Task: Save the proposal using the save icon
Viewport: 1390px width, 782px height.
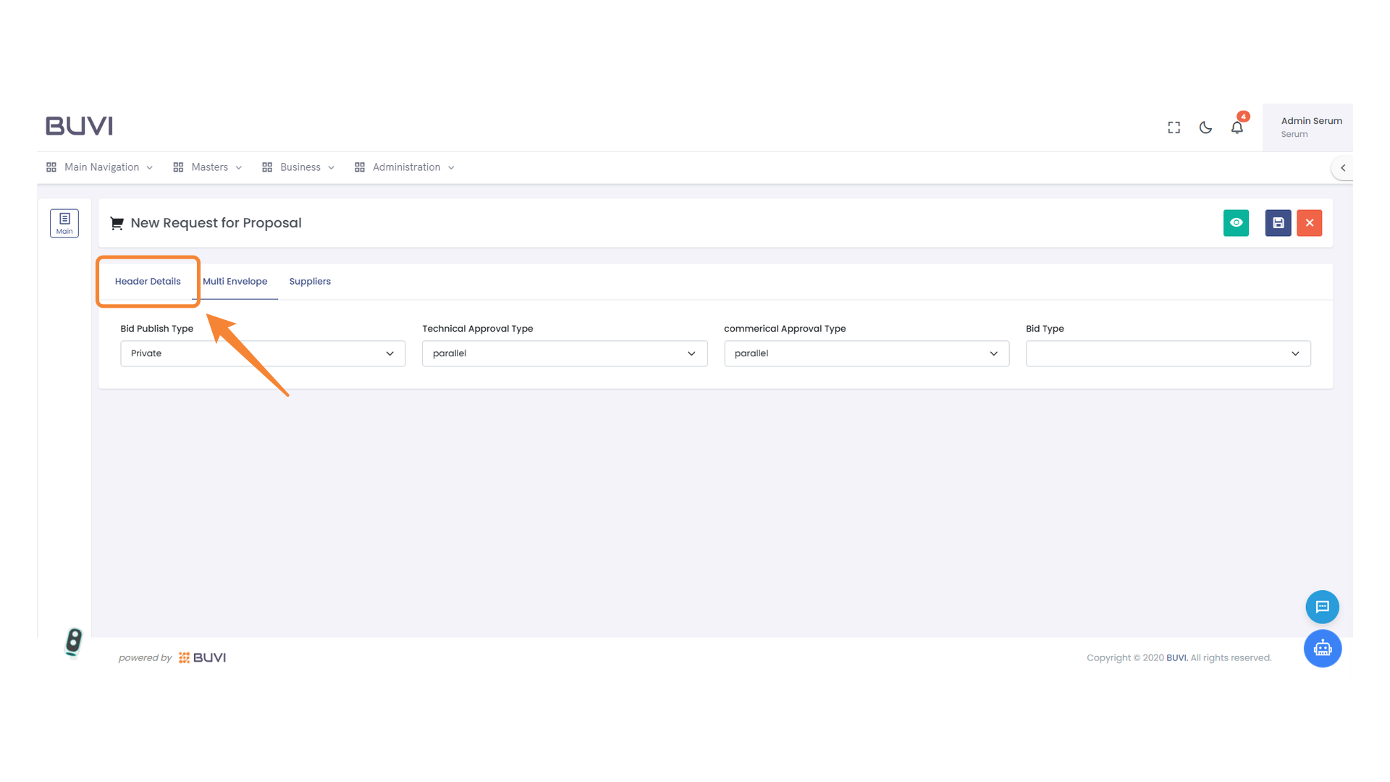Action: coord(1278,223)
